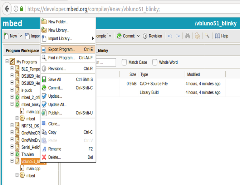
Task: Select Clone in the context menu
Action: [x=68, y=124]
